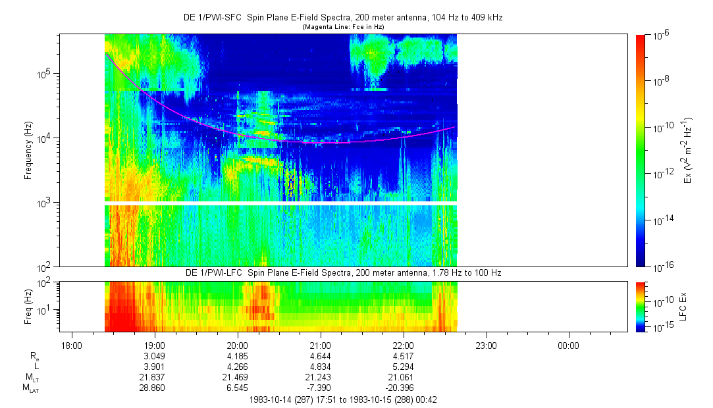Image resolution: width=713 pixels, height=408 pixels.
Task: Click the 'Frequency (Hz)' y-axis label
Action: (x=28, y=151)
